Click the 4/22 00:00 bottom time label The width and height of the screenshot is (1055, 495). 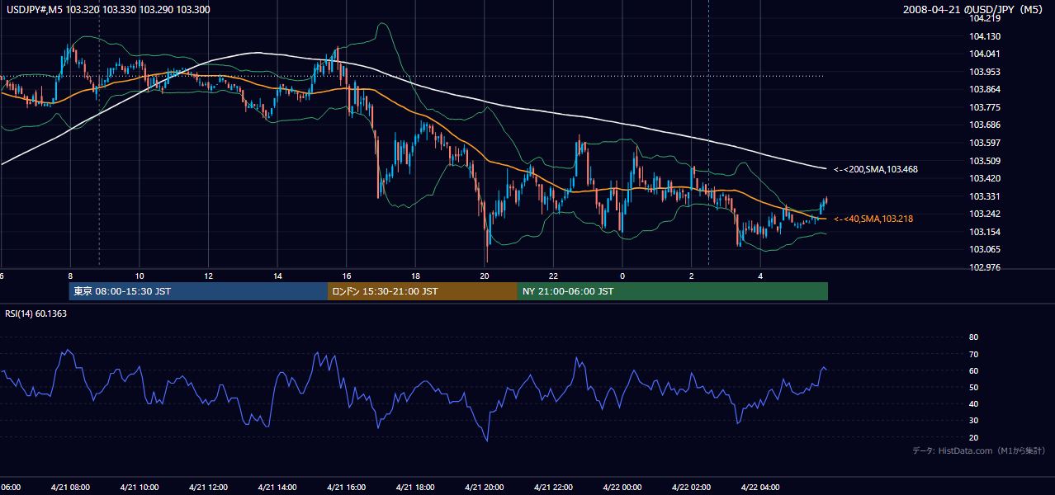tap(622, 487)
